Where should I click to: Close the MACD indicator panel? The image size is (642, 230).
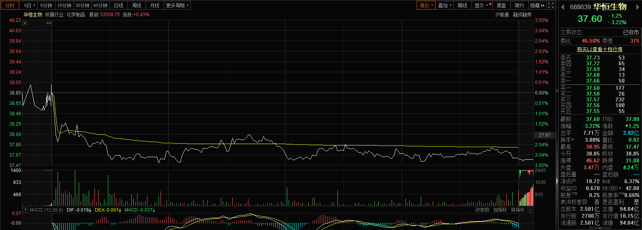(x=530, y=210)
